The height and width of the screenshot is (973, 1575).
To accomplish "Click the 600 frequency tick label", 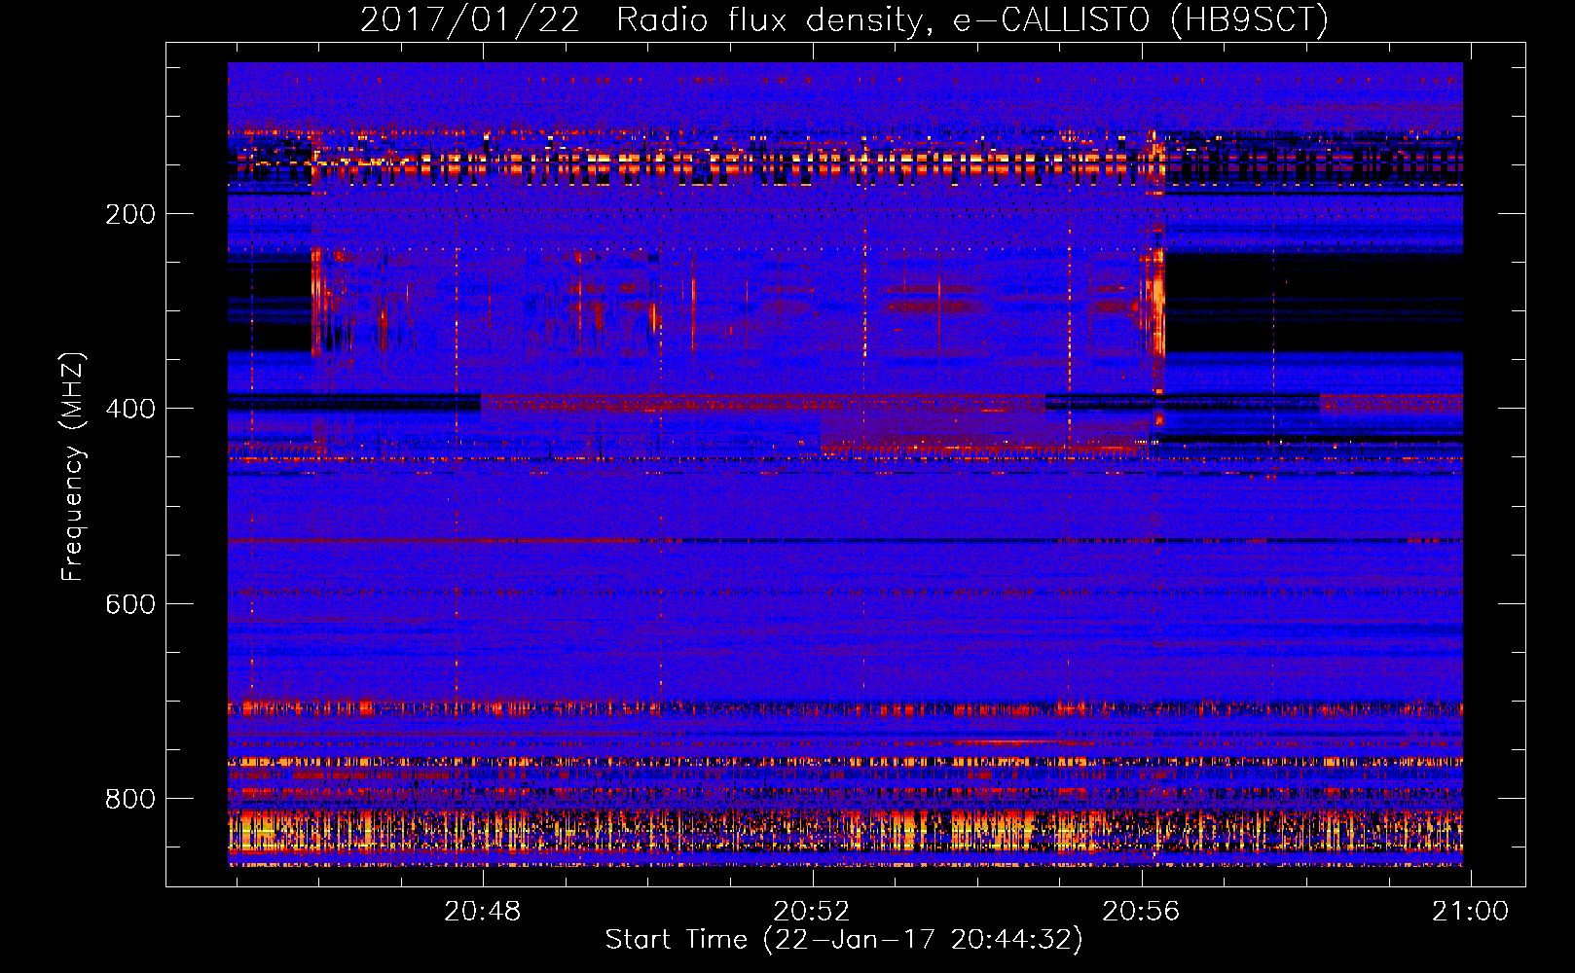I will point(130,604).
